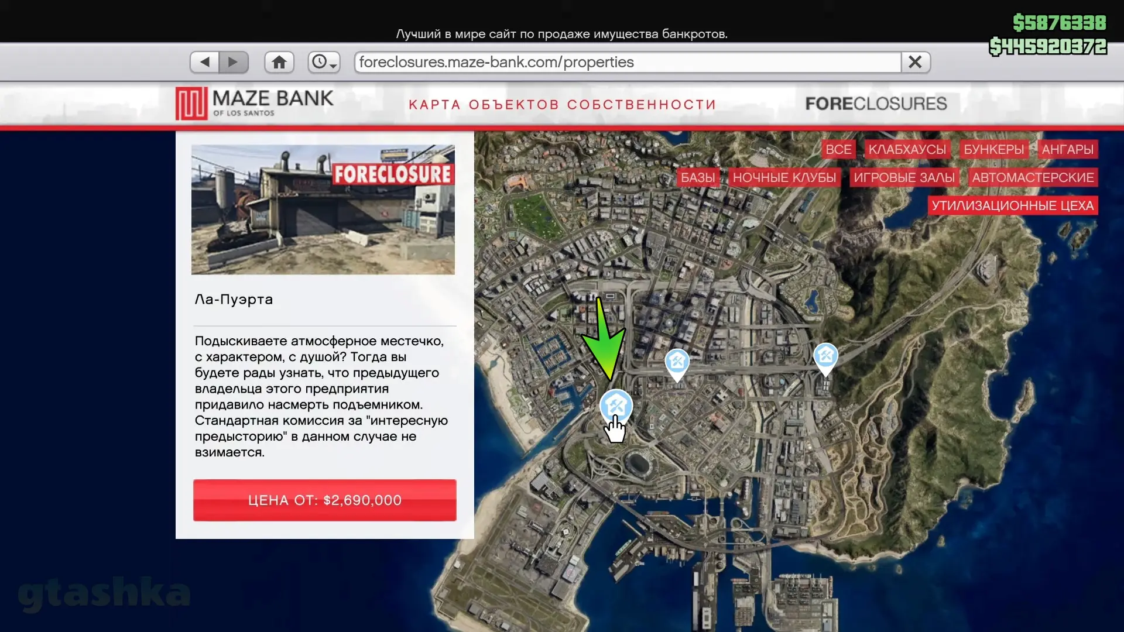Viewport: 1124px width, 632px height.
Task: Click the Ла-Пуэрта property name
Action: point(234,300)
